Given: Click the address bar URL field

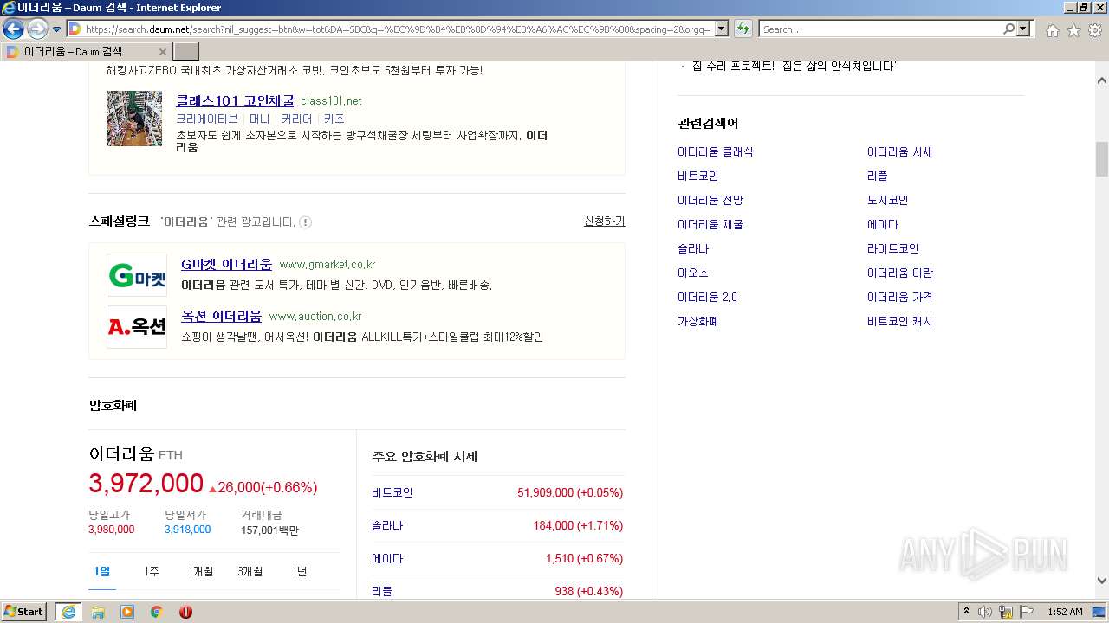Looking at the screenshot, I should (399, 29).
